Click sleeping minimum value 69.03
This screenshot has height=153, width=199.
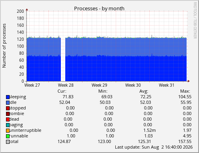point(107,97)
